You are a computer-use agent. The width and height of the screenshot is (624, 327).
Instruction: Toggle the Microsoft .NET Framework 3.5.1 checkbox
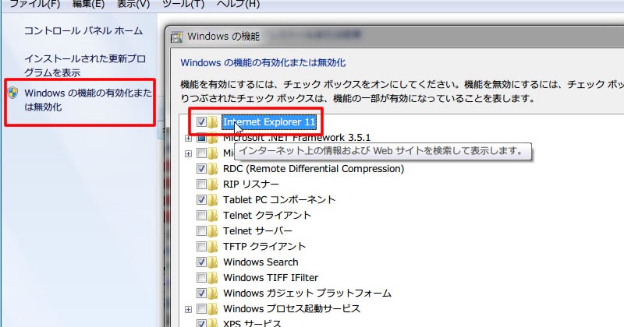pos(201,138)
